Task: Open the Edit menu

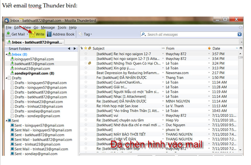Action: [17, 28]
